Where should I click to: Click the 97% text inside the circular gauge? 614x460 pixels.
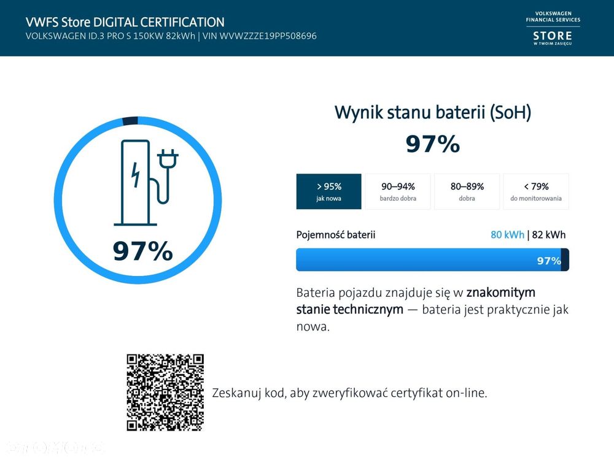(142, 251)
